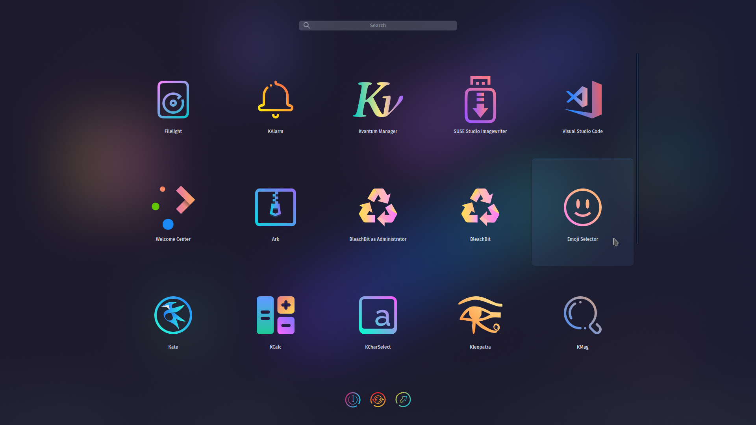Viewport: 756px width, 425px height.
Task: Launch the Filelight disk usage app
Action: tap(173, 100)
